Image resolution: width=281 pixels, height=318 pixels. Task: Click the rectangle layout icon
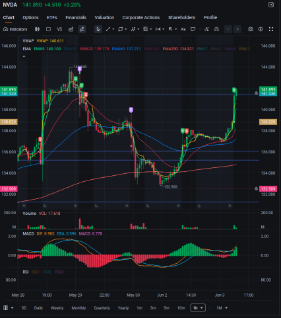[x=48, y=29]
